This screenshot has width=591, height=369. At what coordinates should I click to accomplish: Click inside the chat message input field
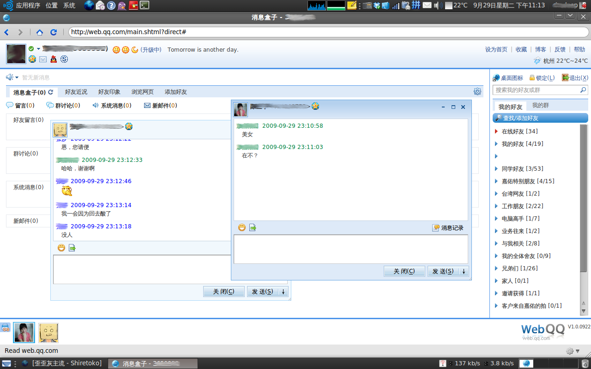tap(351, 249)
